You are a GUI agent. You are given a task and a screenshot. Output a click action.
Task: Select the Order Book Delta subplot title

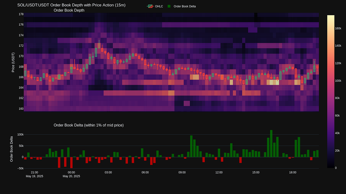tap(89, 125)
